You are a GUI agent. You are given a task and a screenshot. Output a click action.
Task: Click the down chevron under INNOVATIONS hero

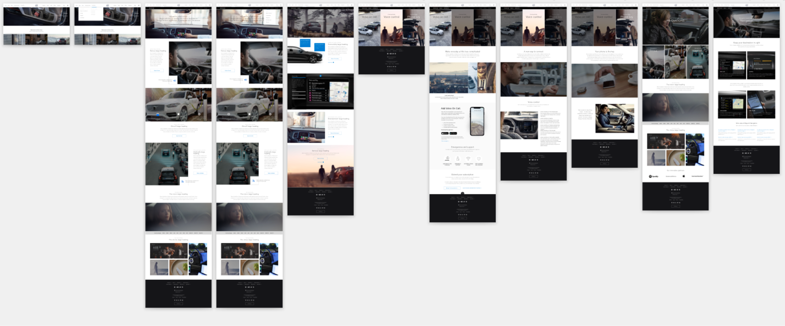[675, 42]
